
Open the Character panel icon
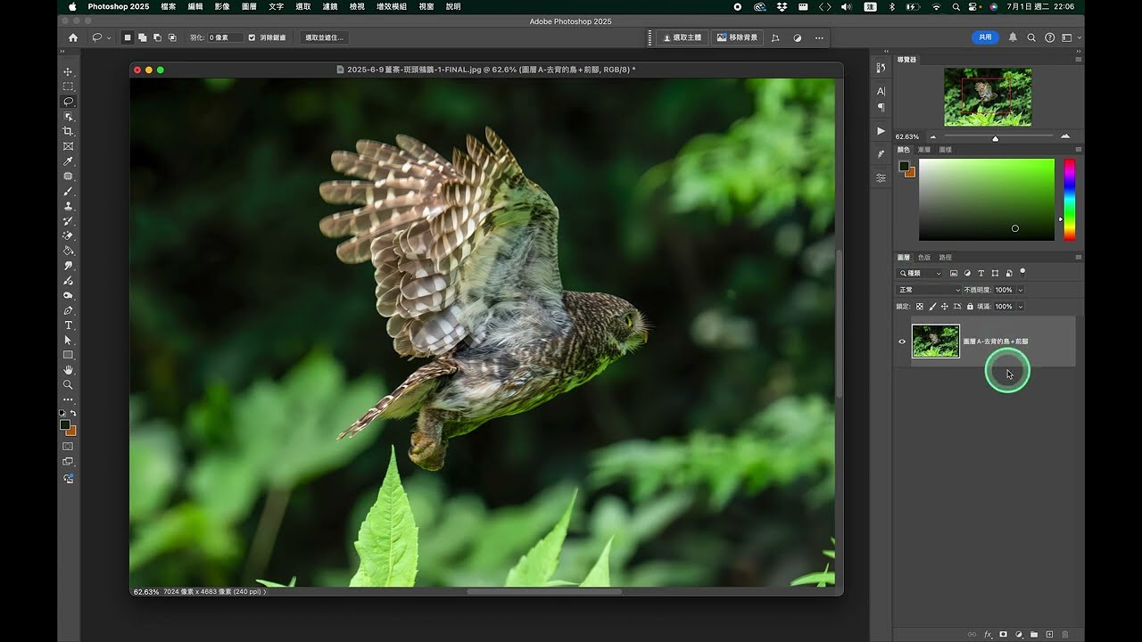881,91
